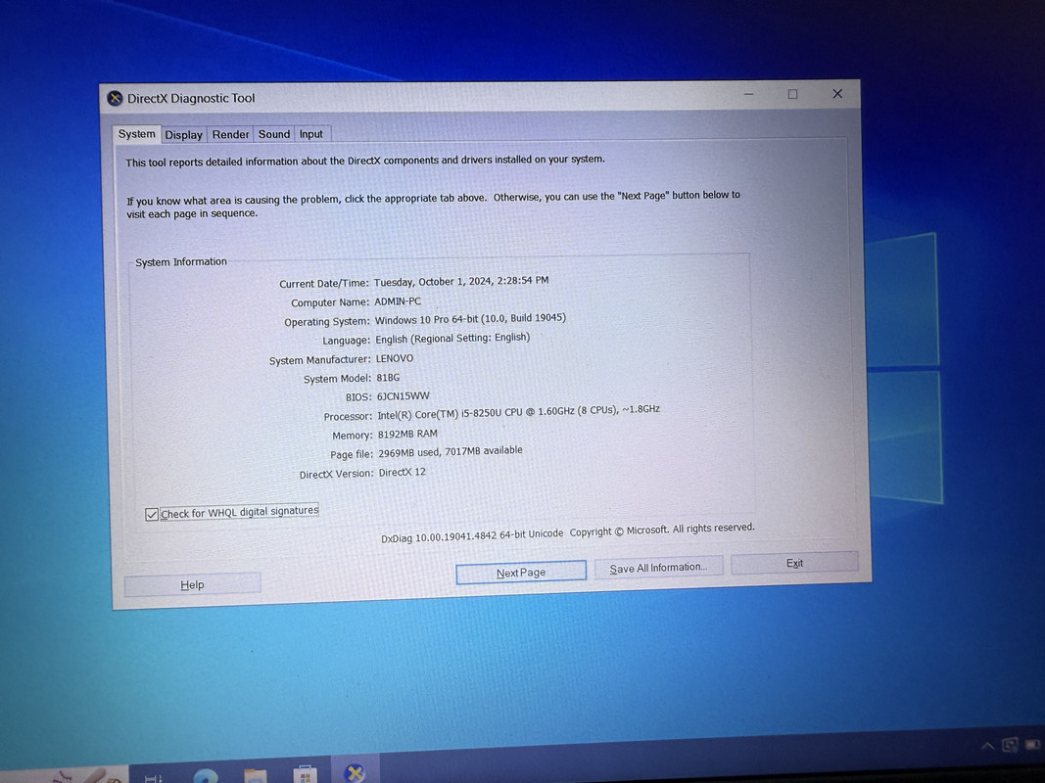The width and height of the screenshot is (1045, 783).
Task: Click the BIOS value 6JCN15WW
Action: pos(404,396)
